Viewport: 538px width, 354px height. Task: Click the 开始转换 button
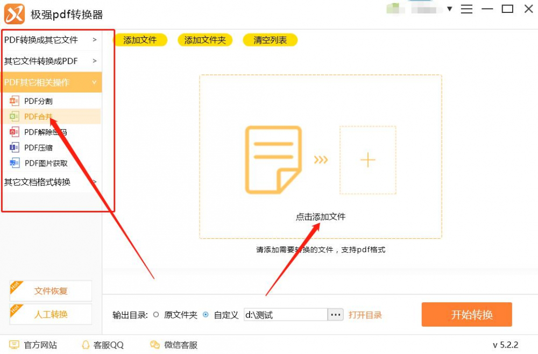[466, 314]
